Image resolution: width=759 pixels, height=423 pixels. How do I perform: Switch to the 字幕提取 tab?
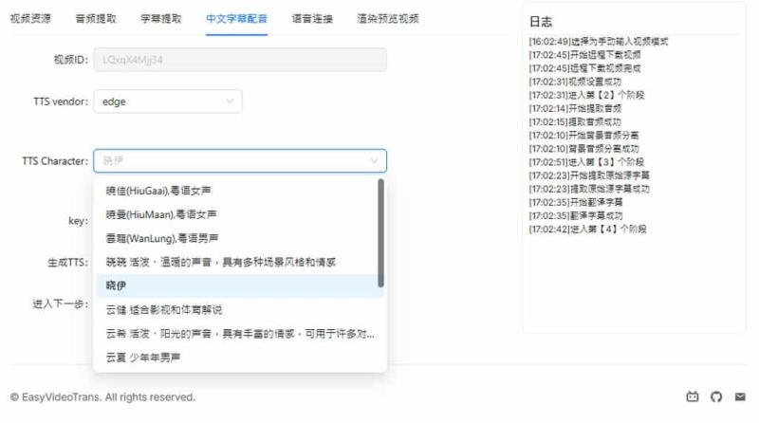click(161, 18)
